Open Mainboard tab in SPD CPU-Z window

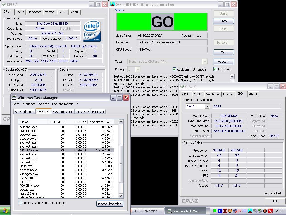coord(213,94)
